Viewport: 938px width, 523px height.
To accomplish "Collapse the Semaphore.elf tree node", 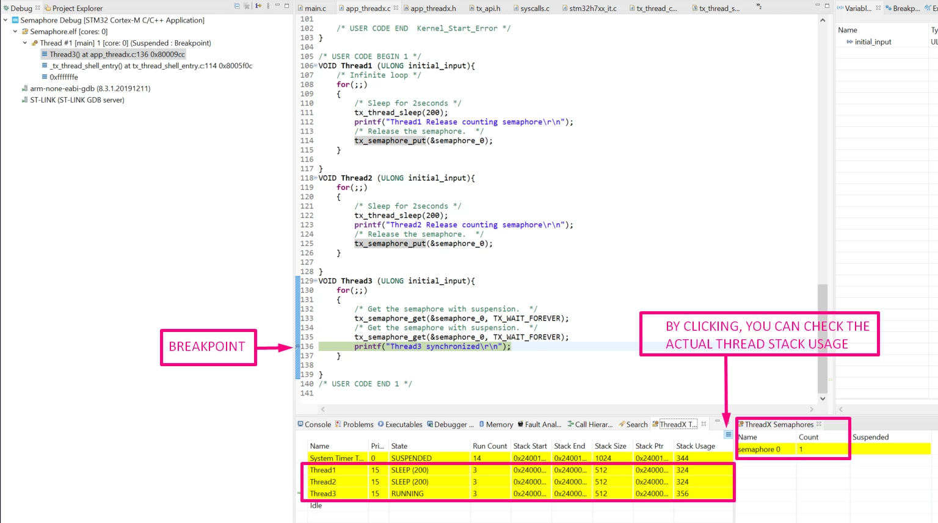I will [x=15, y=31].
